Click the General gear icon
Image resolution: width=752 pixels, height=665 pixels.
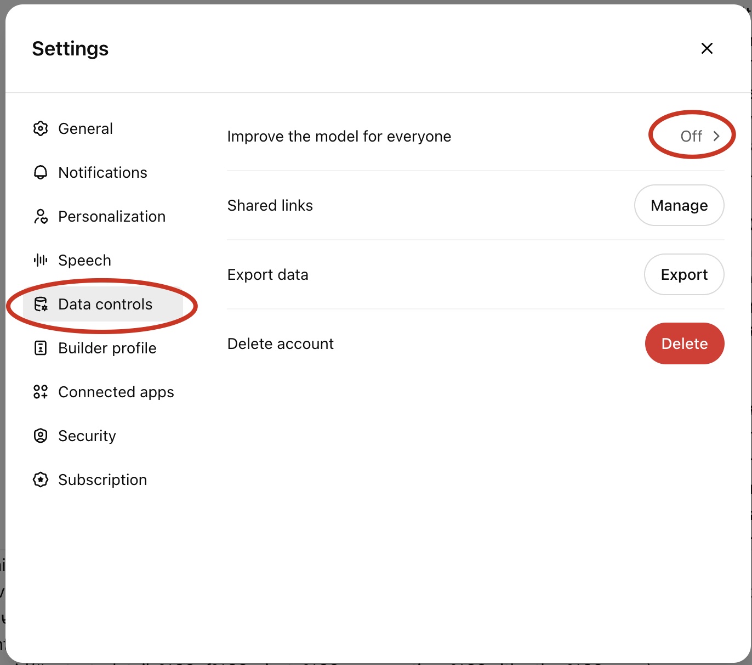coord(41,128)
